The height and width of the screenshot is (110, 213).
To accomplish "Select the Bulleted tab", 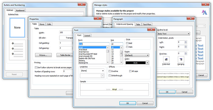I will tap(10, 10).
